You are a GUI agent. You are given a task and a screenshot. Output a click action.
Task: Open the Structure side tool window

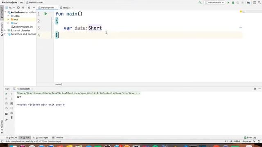coord(2,29)
